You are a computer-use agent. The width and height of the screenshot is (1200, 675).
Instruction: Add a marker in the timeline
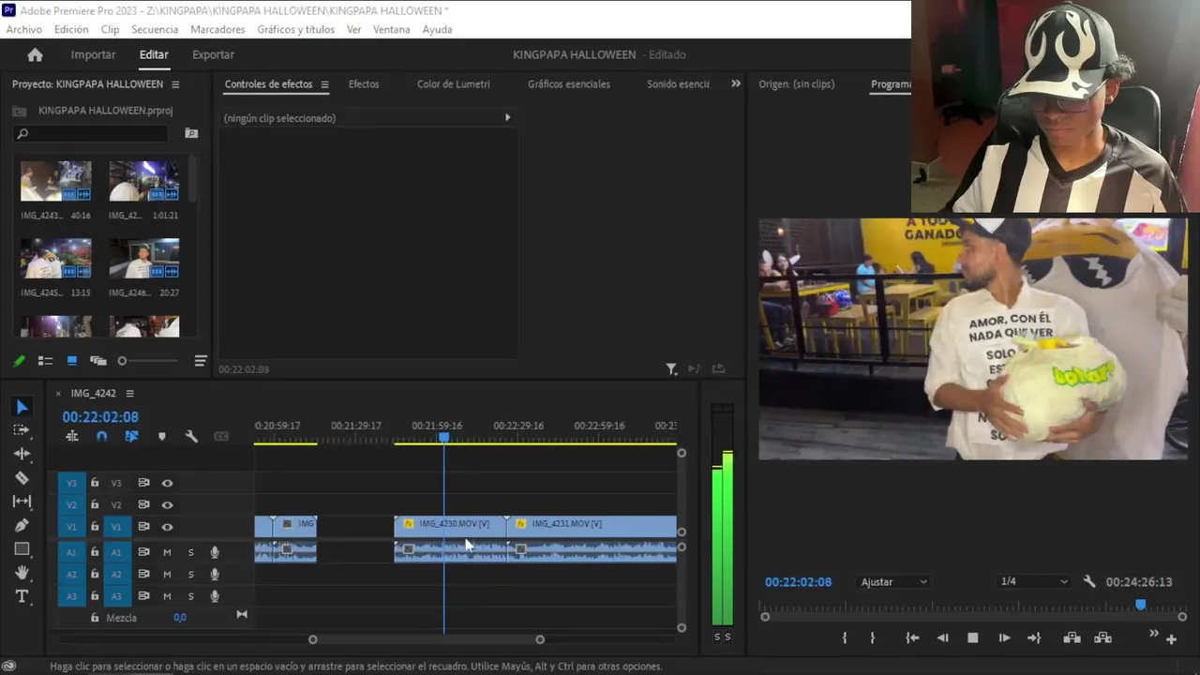tap(161, 437)
